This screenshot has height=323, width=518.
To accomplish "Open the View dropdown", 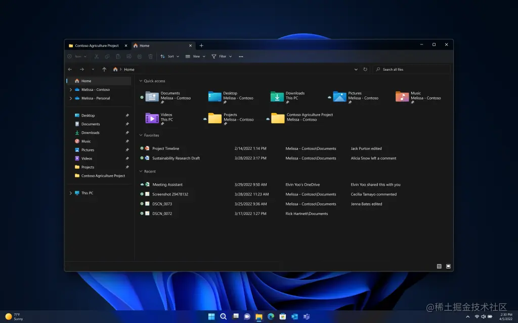I will pyautogui.click(x=195, y=57).
